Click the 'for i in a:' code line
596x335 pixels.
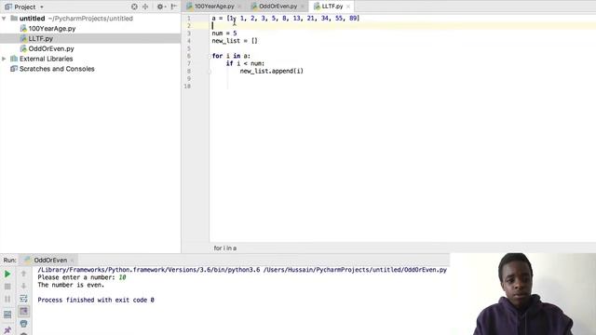click(231, 56)
